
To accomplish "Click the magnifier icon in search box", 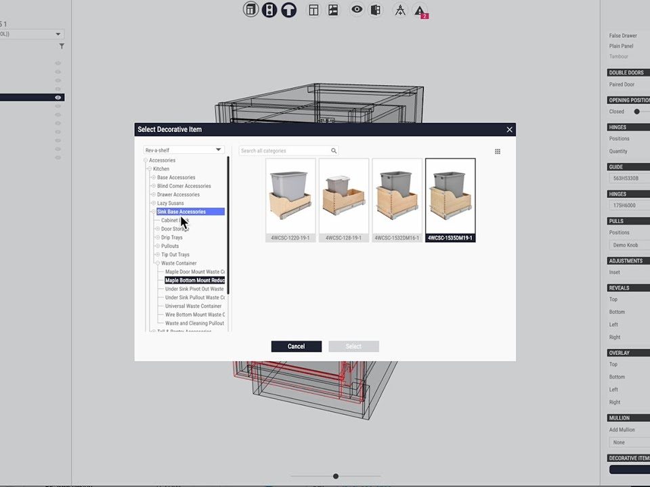I will tap(334, 151).
